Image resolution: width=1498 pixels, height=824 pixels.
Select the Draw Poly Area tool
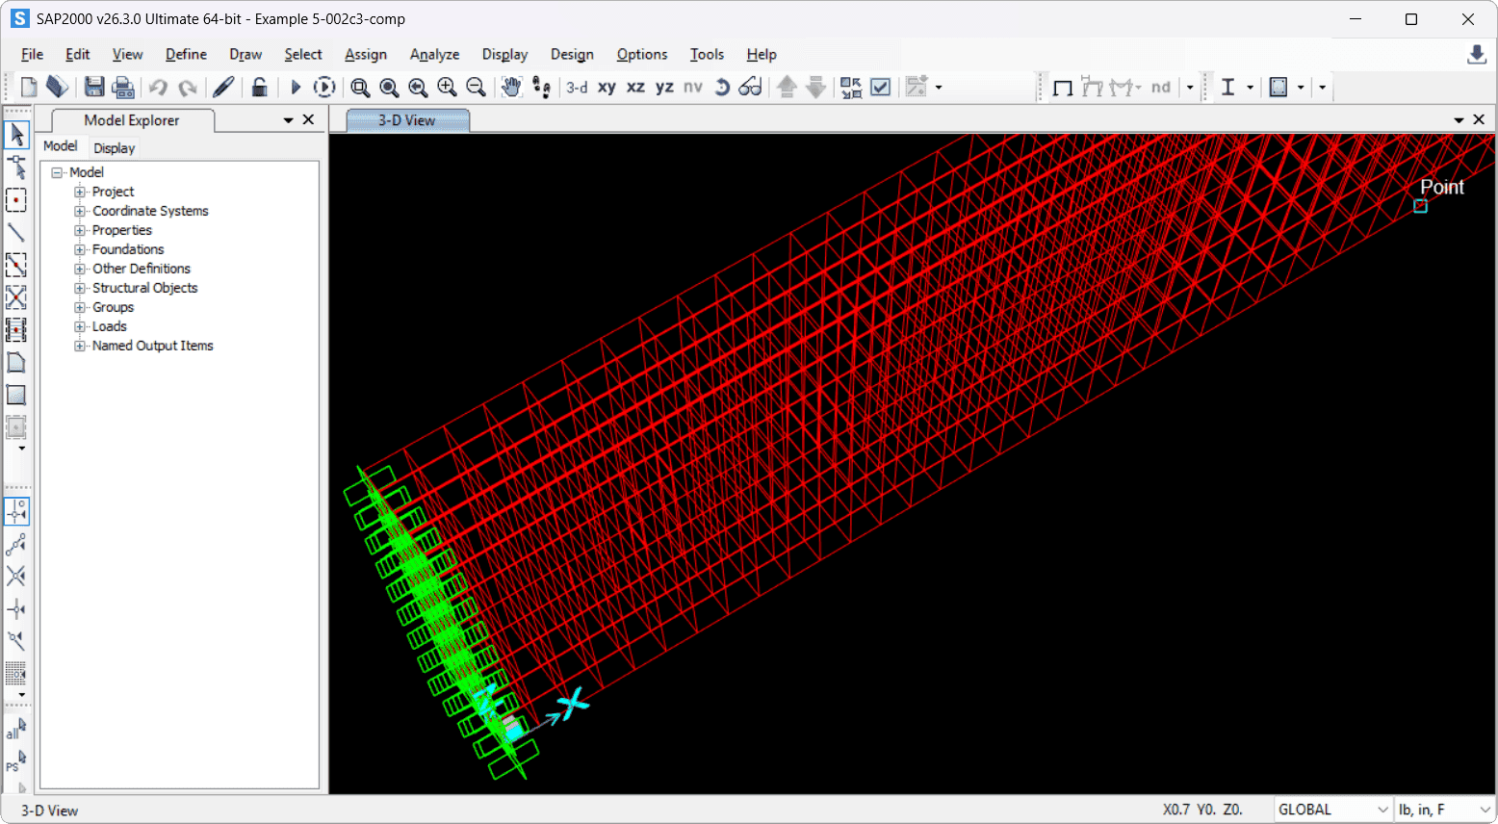[x=16, y=363]
